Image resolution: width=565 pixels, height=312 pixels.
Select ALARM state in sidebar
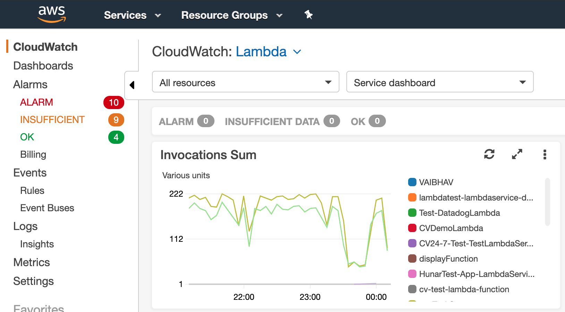click(x=36, y=102)
